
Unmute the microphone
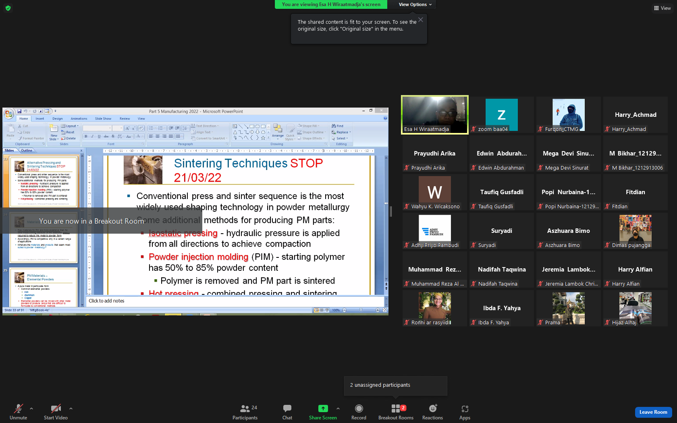pos(19,412)
